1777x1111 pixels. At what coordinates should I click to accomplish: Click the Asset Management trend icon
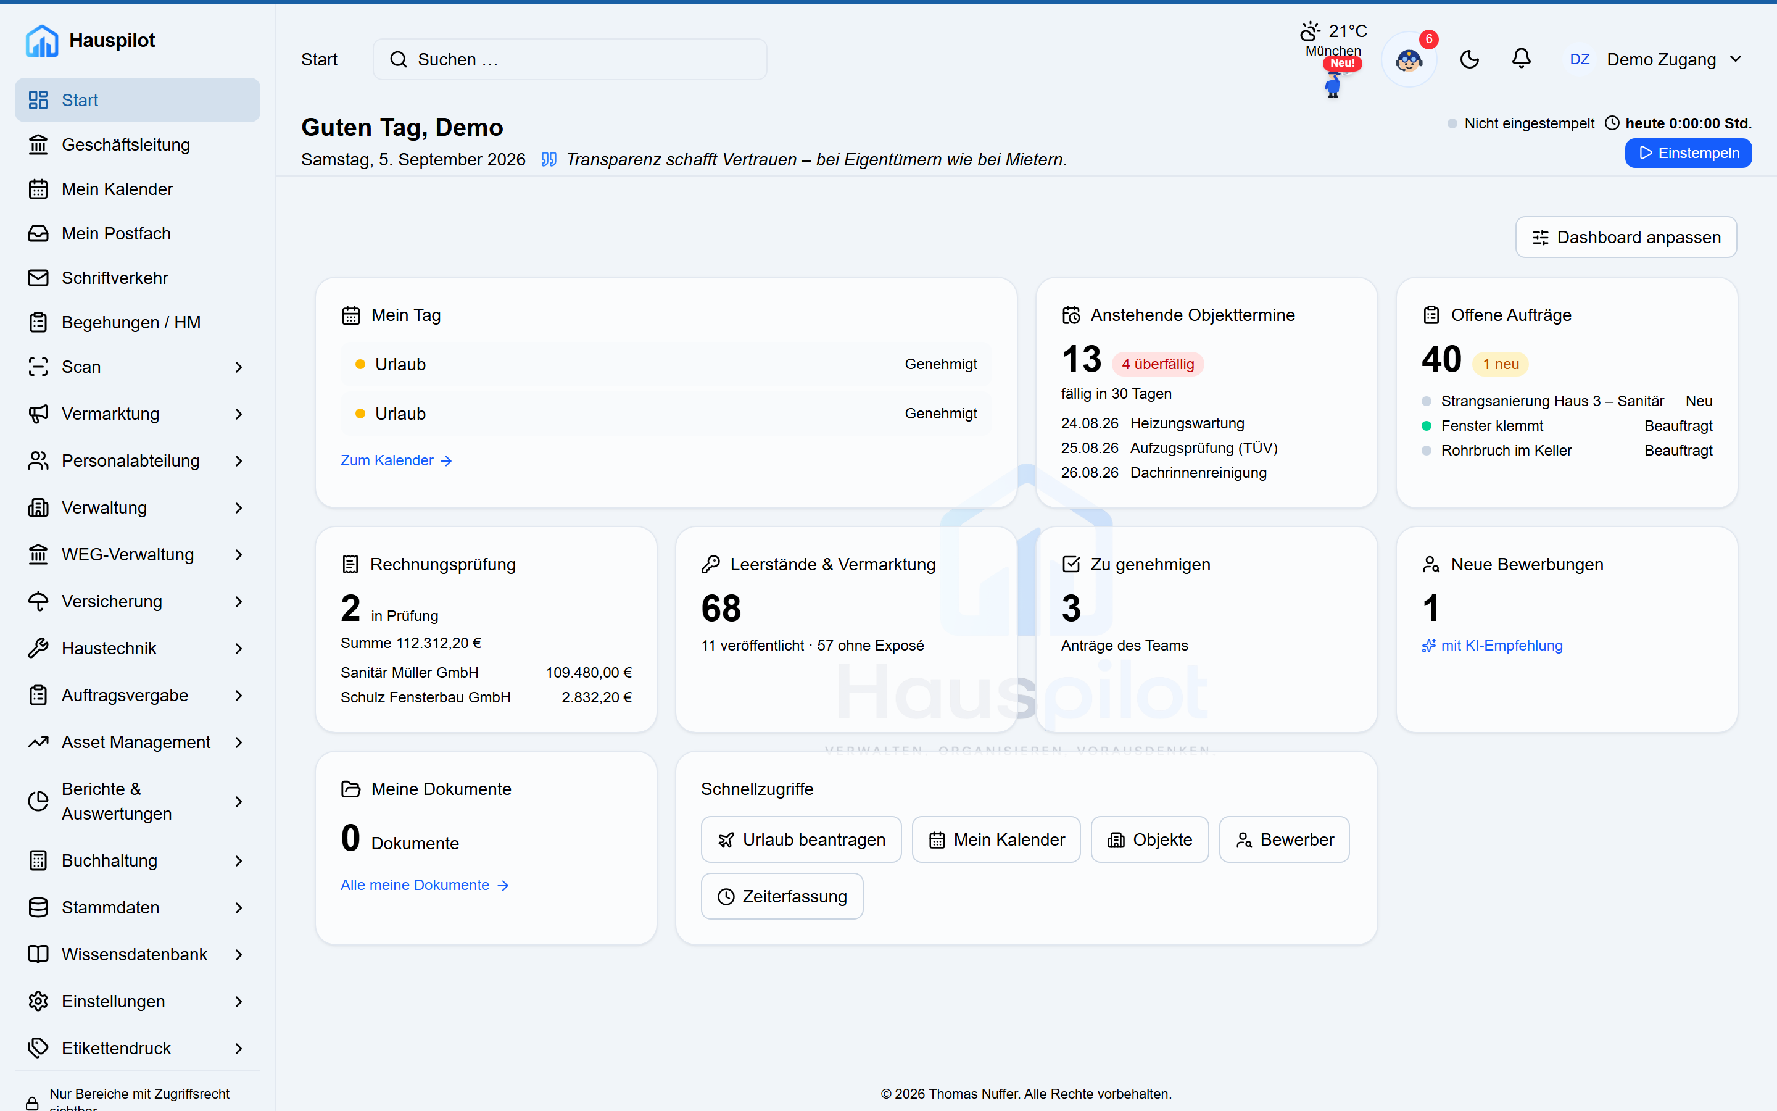[x=38, y=742]
